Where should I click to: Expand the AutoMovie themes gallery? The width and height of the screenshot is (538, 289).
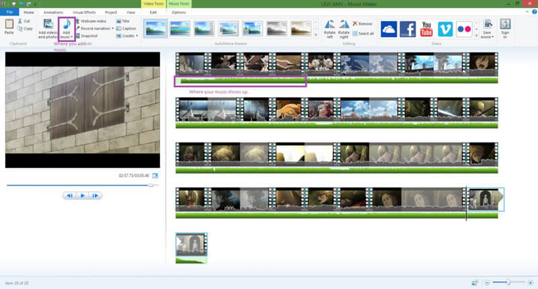pyautogui.click(x=317, y=35)
